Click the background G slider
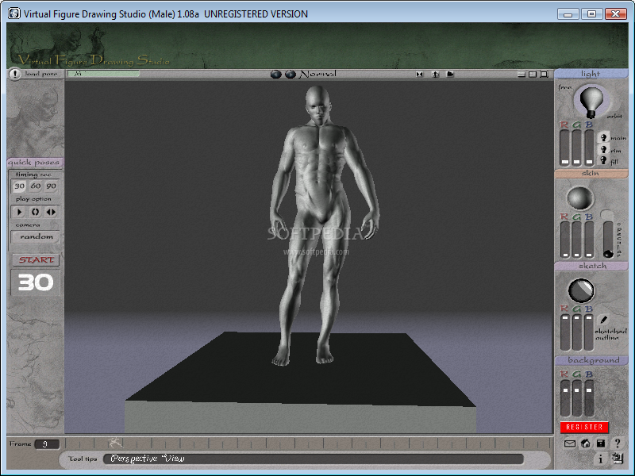This screenshot has width=635, height=476. point(577,398)
